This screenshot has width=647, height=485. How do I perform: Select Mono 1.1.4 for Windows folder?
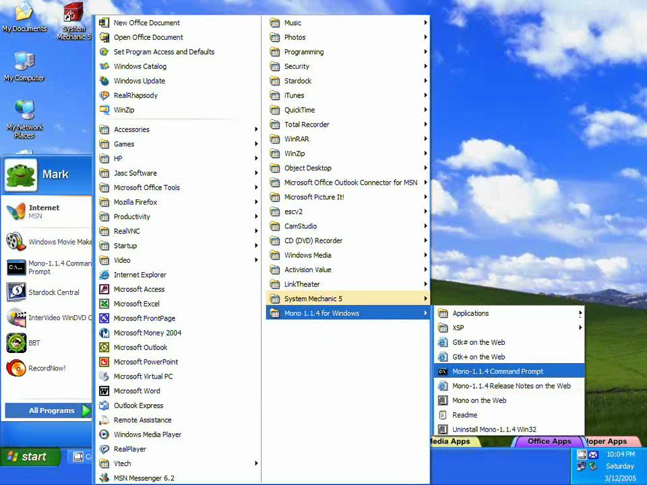[x=348, y=313]
